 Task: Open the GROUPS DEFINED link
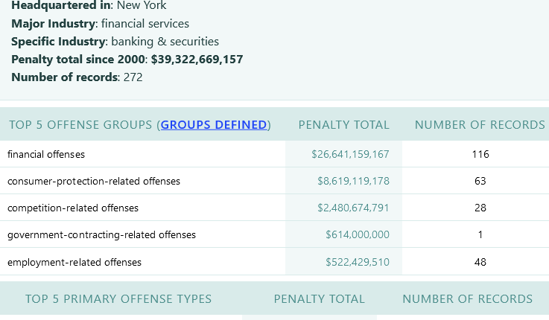point(214,125)
